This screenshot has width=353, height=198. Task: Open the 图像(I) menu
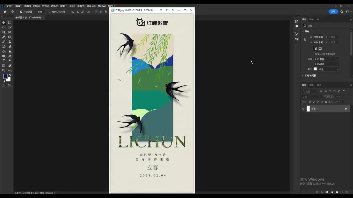[27, 6]
